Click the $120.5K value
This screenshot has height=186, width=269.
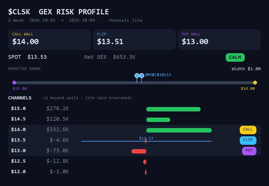(x=58, y=119)
